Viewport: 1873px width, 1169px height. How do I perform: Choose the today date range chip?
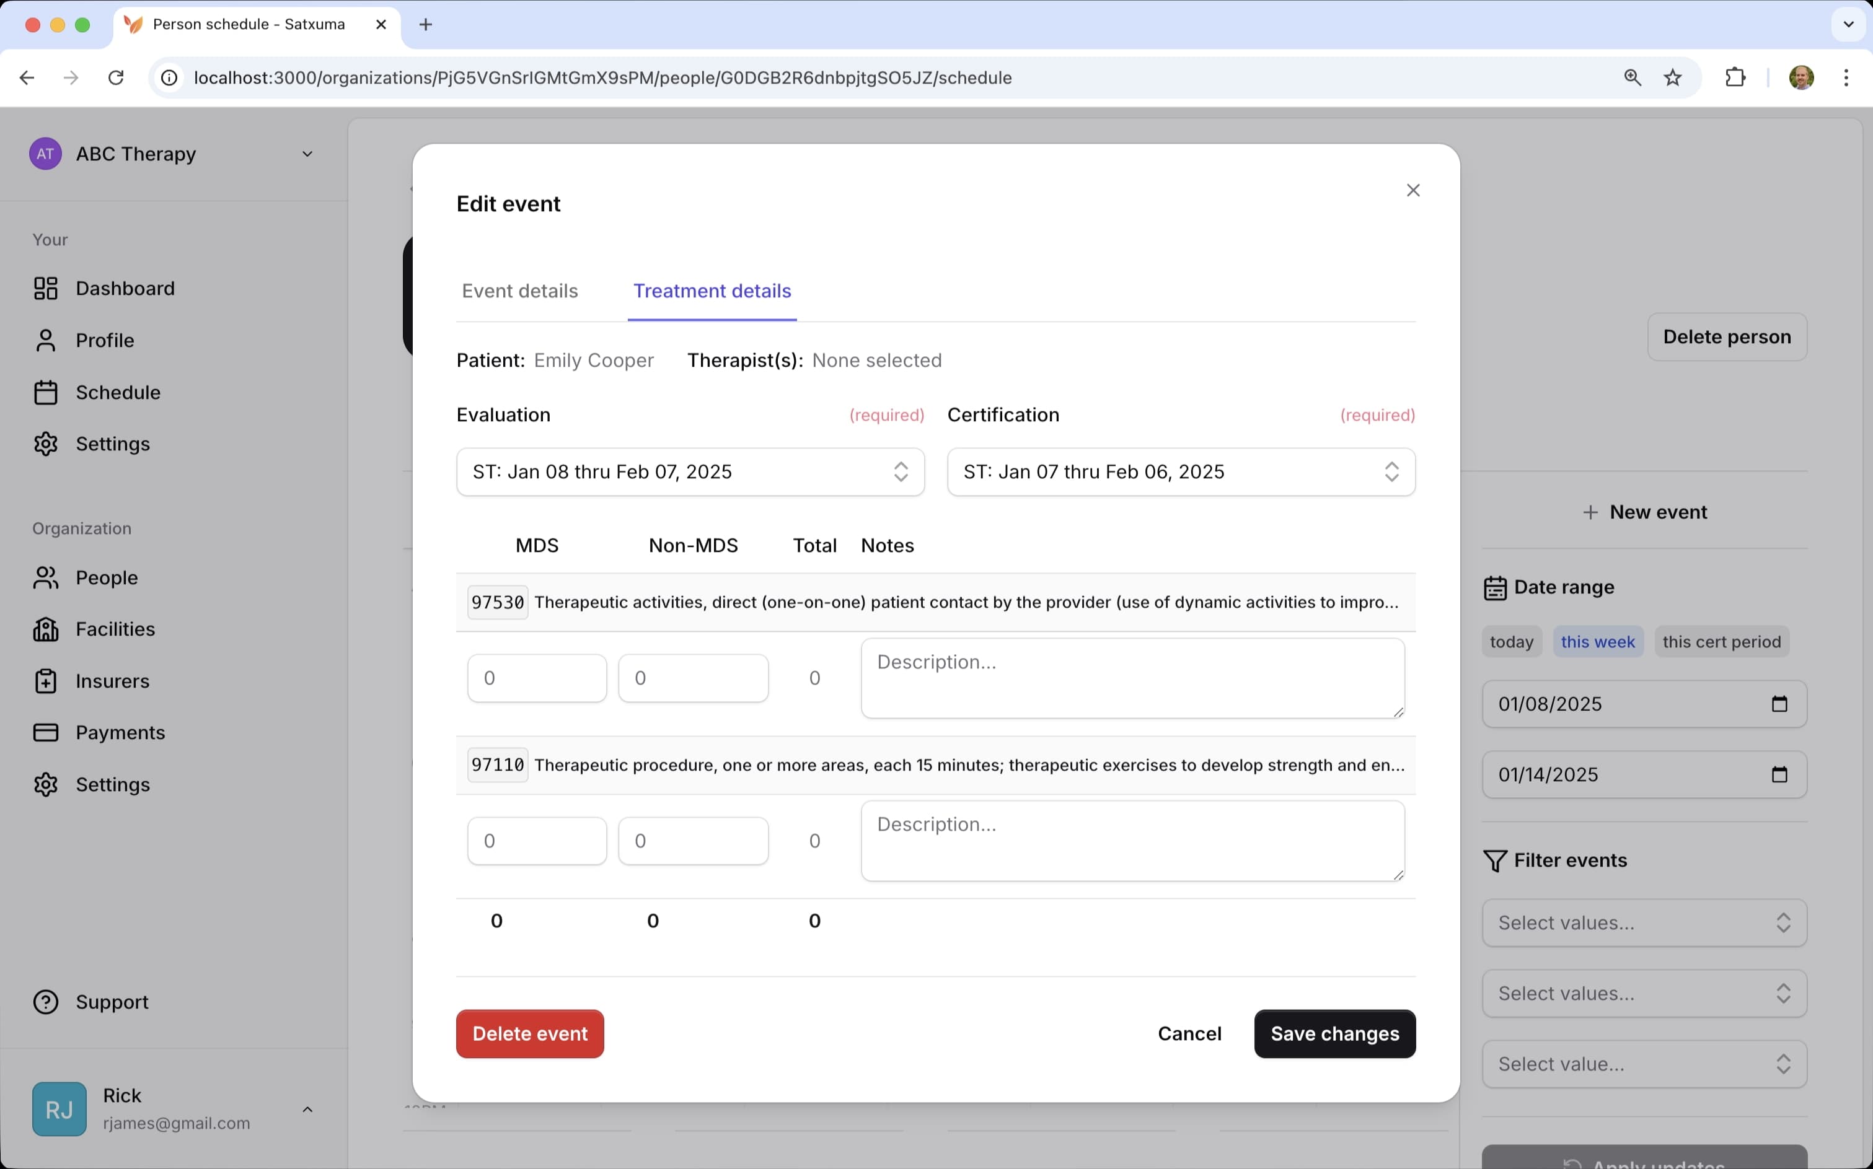[1511, 642]
